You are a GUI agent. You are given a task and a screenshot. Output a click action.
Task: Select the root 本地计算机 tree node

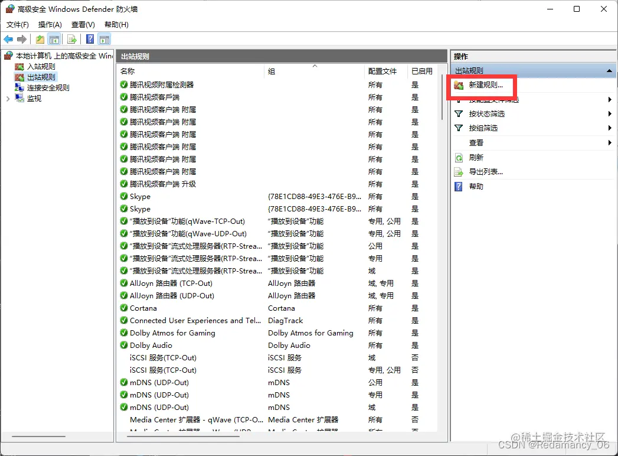click(64, 56)
